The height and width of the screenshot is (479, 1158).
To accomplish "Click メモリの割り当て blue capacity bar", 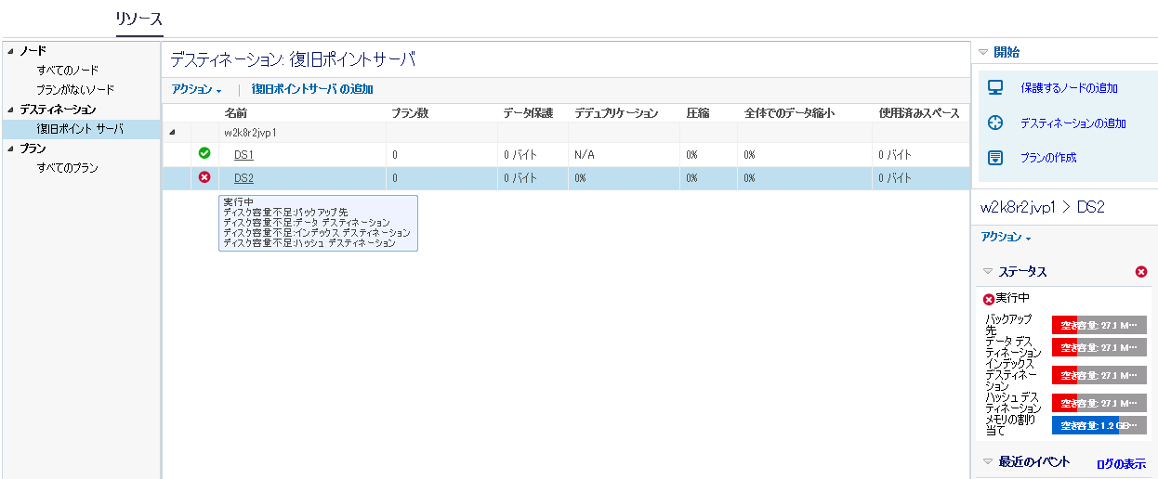I will (x=1099, y=425).
